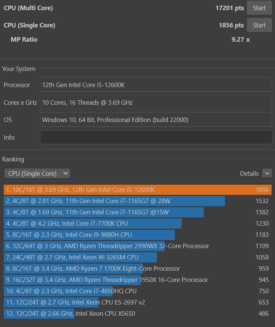
Task: Click the Details label in Ranking
Action: pyautogui.click(x=249, y=173)
